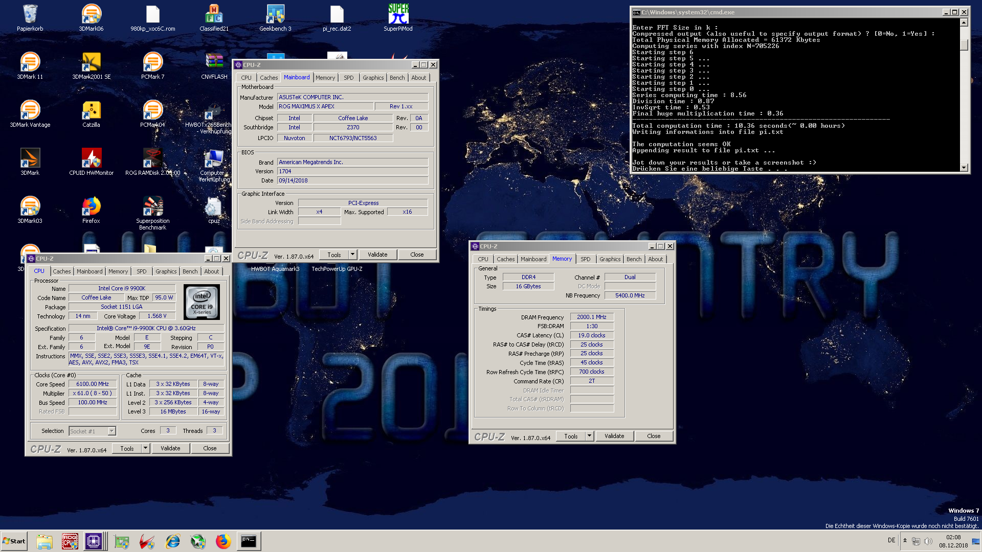The image size is (982, 552).
Task: Open About tab in Memory window
Action: point(655,259)
